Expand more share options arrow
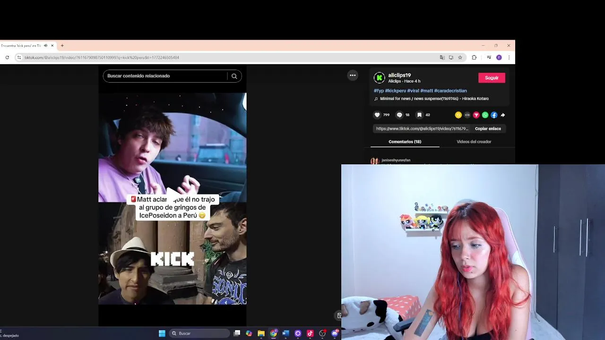 click(x=503, y=115)
